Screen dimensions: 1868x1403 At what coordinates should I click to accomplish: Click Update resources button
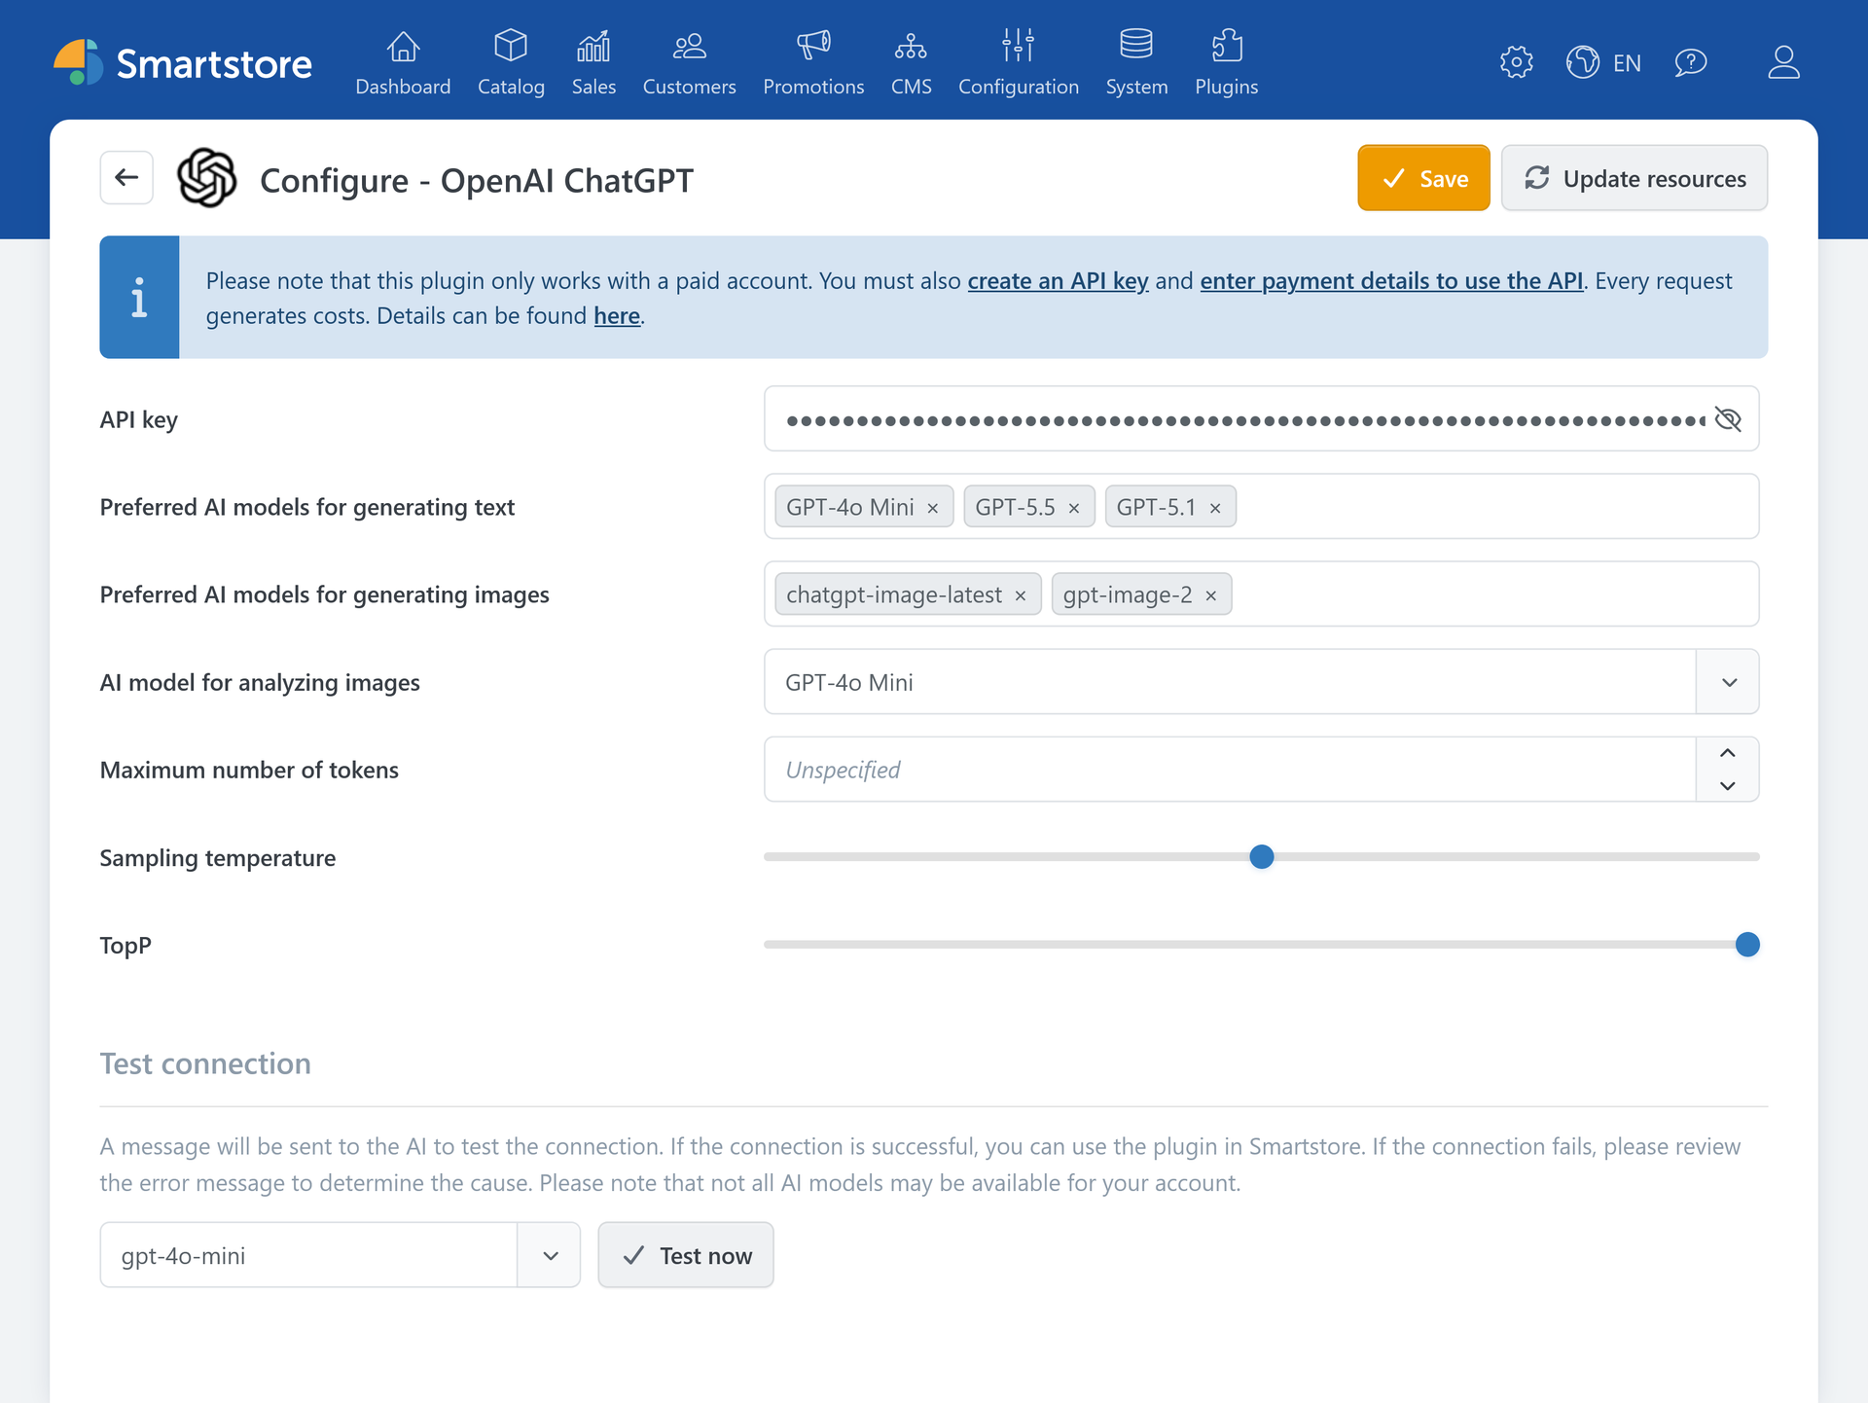tap(1634, 178)
